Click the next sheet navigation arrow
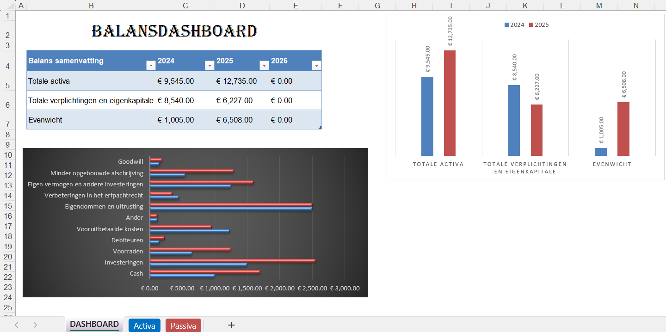Screen dimensions: 666x332 click(x=35, y=325)
